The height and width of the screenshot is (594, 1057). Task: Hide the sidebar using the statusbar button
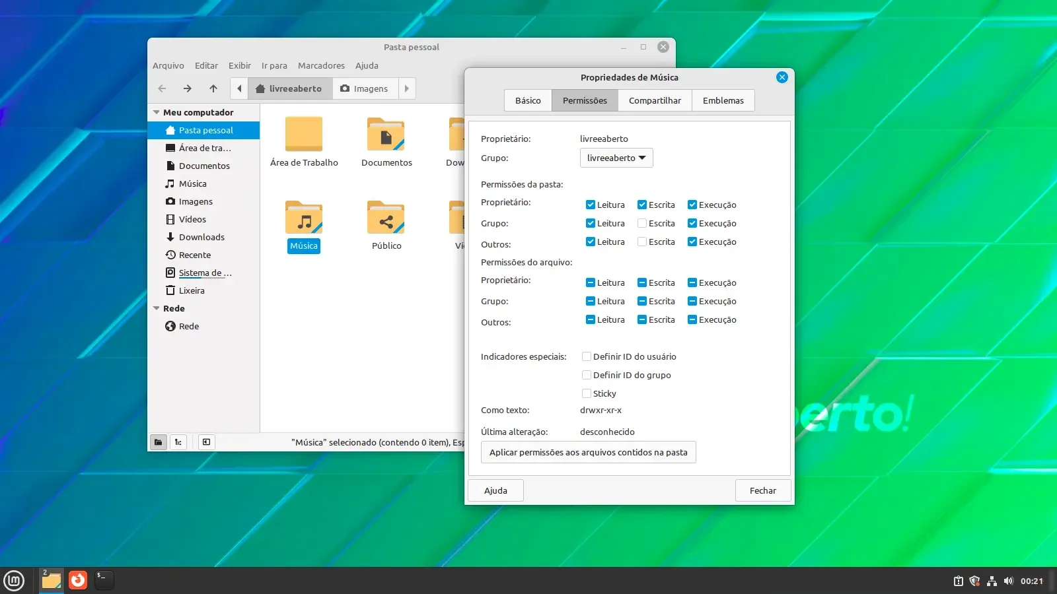[206, 442]
